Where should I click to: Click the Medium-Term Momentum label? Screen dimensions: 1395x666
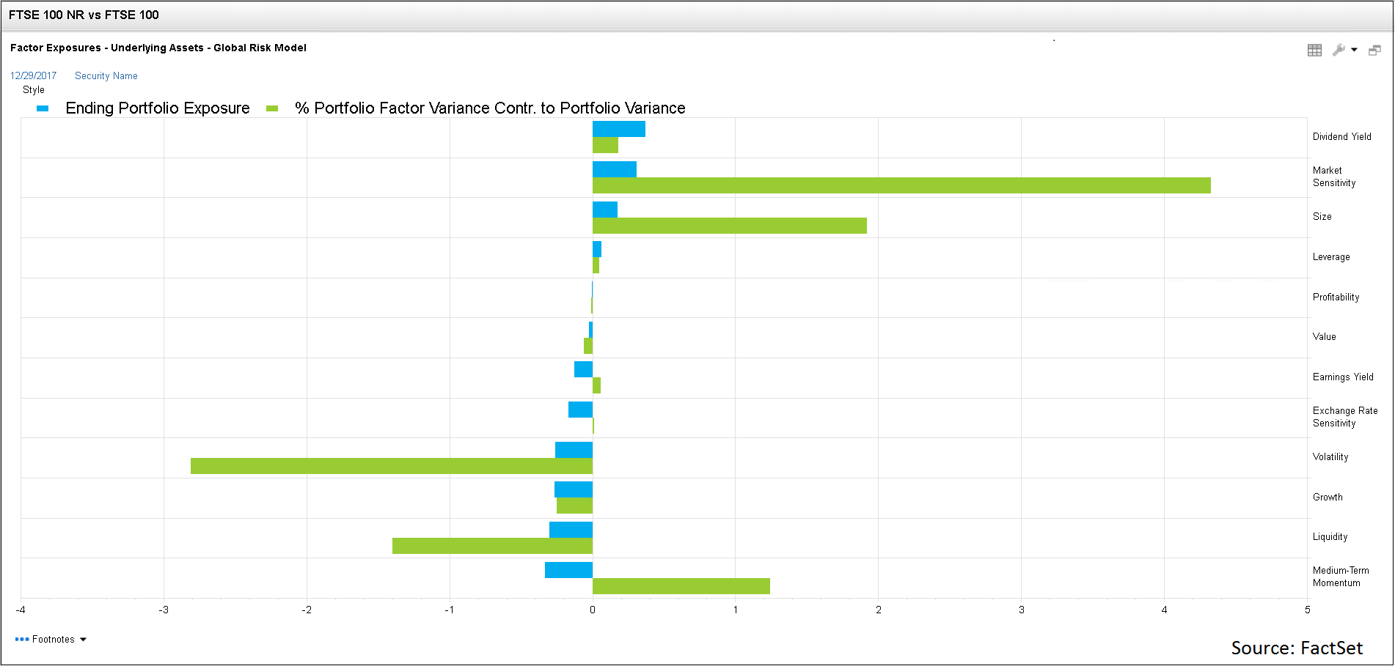coord(1341,577)
